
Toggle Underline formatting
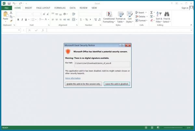pyautogui.click(x=26, y=20)
